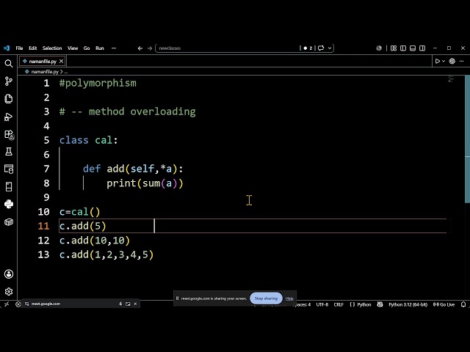Open the View menu
The image size is (470, 352).
[73, 48]
